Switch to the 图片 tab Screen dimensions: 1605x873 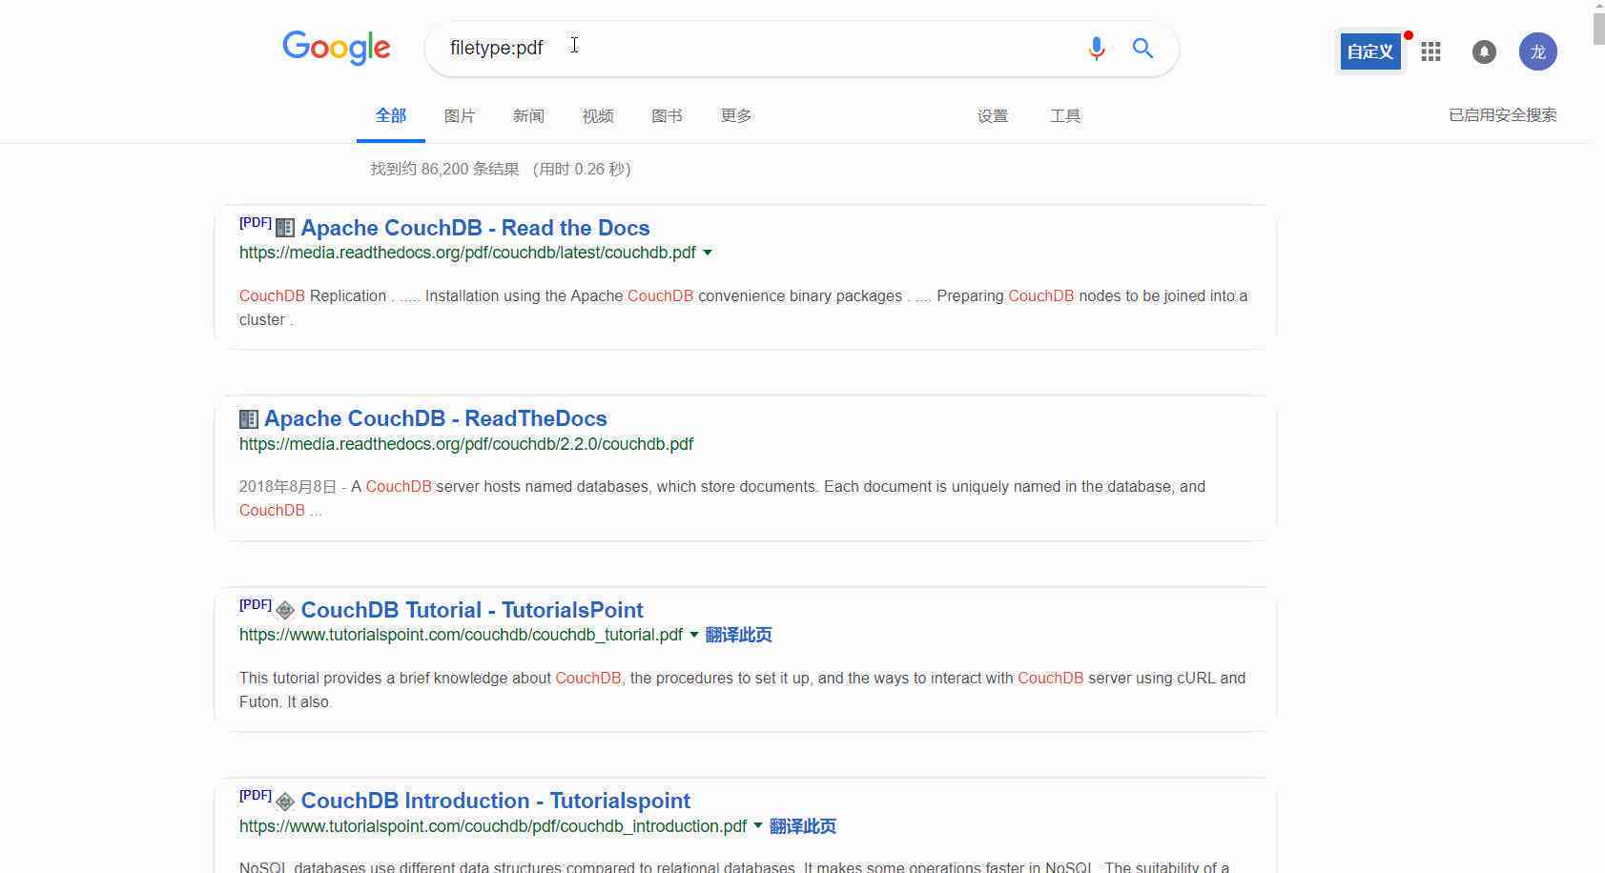pyautogui.click(x=460, y=115)
